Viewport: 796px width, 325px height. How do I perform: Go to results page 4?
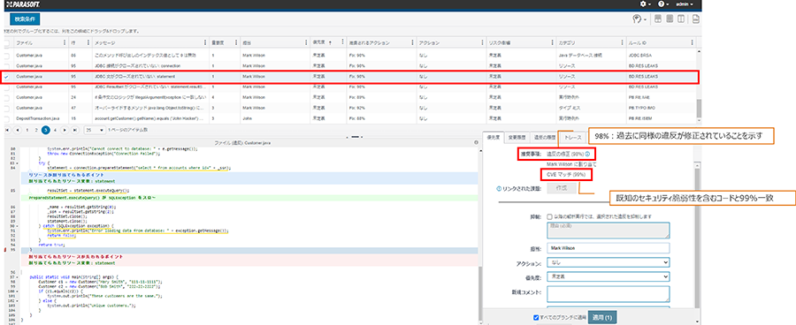pyautogui.click(x=56, y=130)
